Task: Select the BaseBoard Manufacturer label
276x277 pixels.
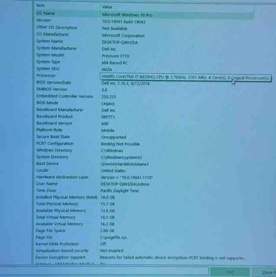Action: [60, 110]
